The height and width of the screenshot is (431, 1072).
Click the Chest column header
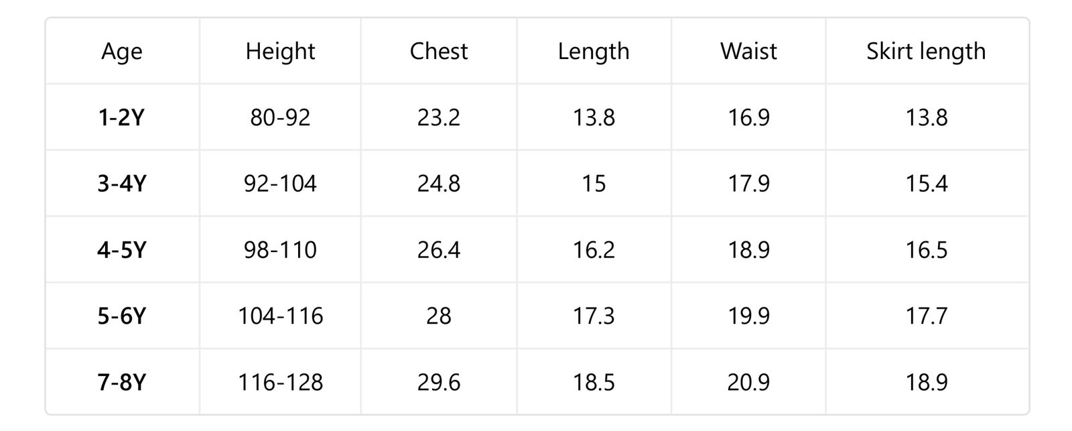point(439,51)
